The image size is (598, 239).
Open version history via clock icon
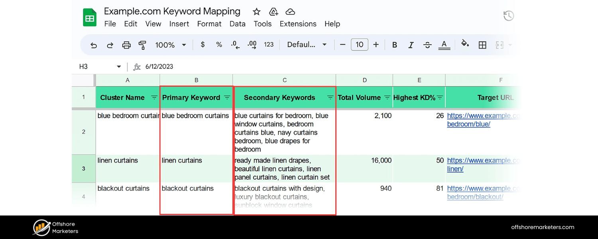click(x=509, y=16)
